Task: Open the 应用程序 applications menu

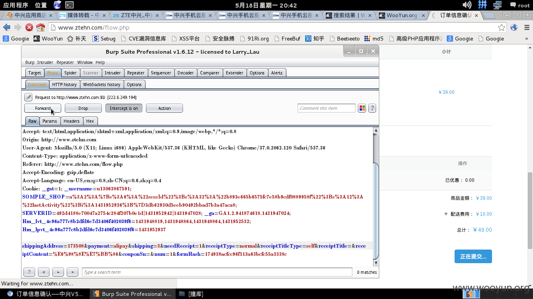Action: (16, 5)
